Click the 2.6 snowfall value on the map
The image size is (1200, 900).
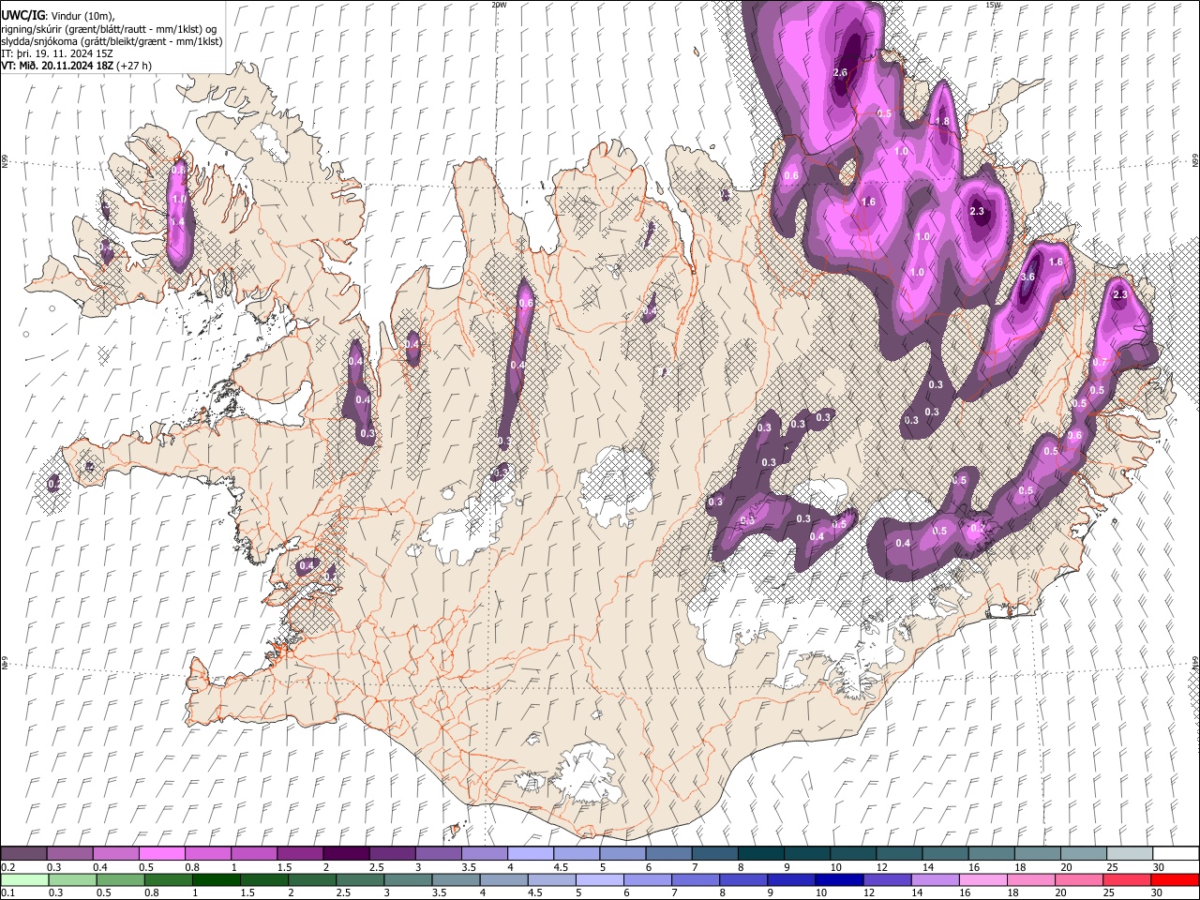(x=840, y=72)
